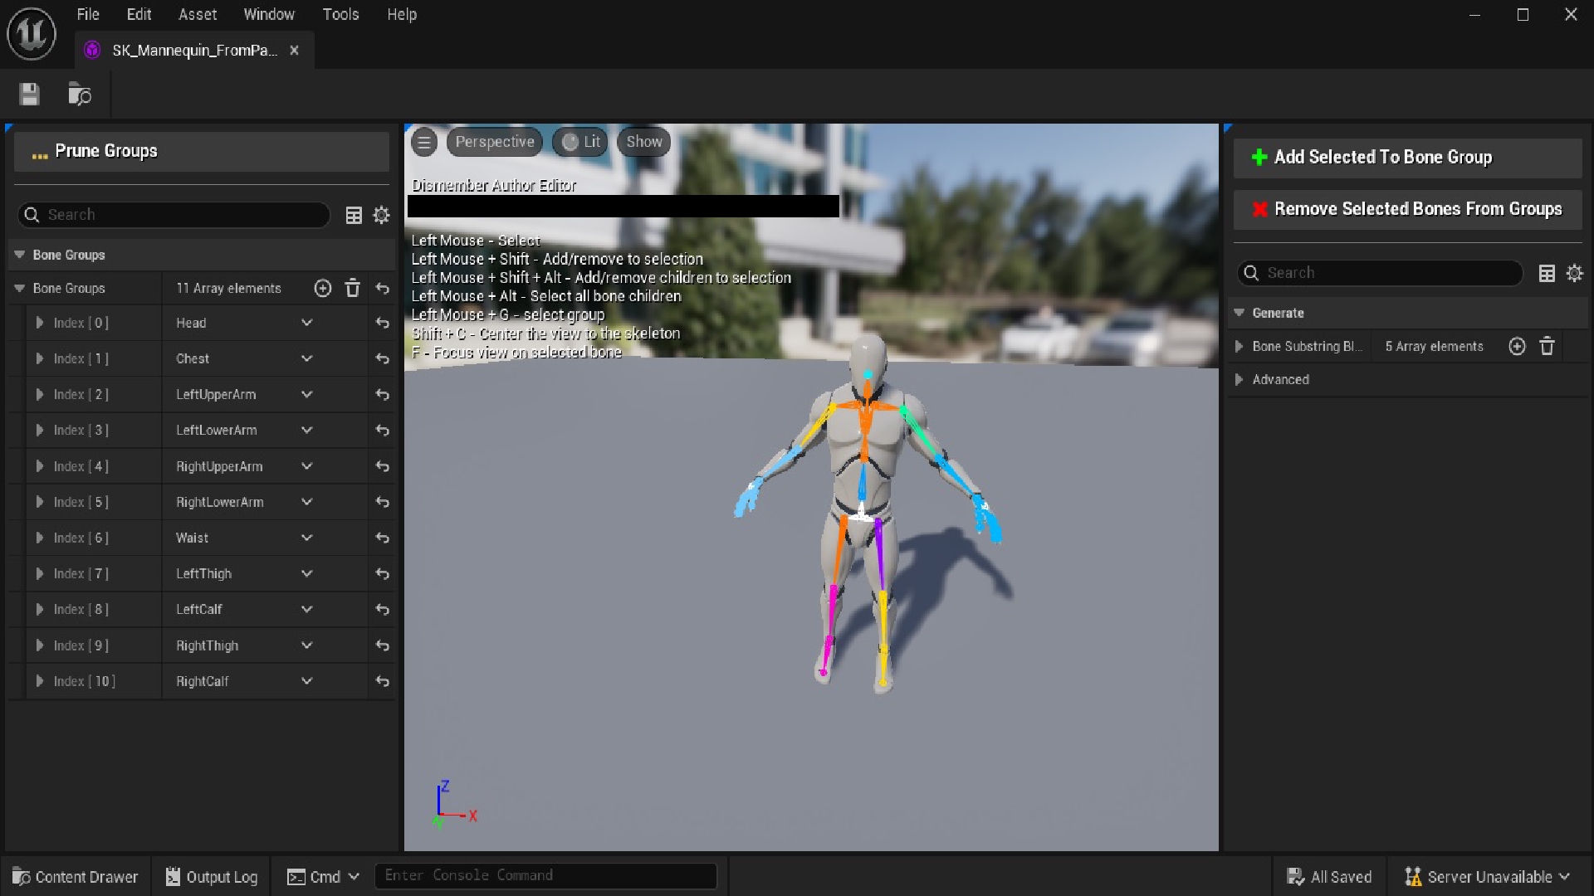Add a new element to Bone Groups array
This screenshot has width=1594, height=896.
coord(323,288)
